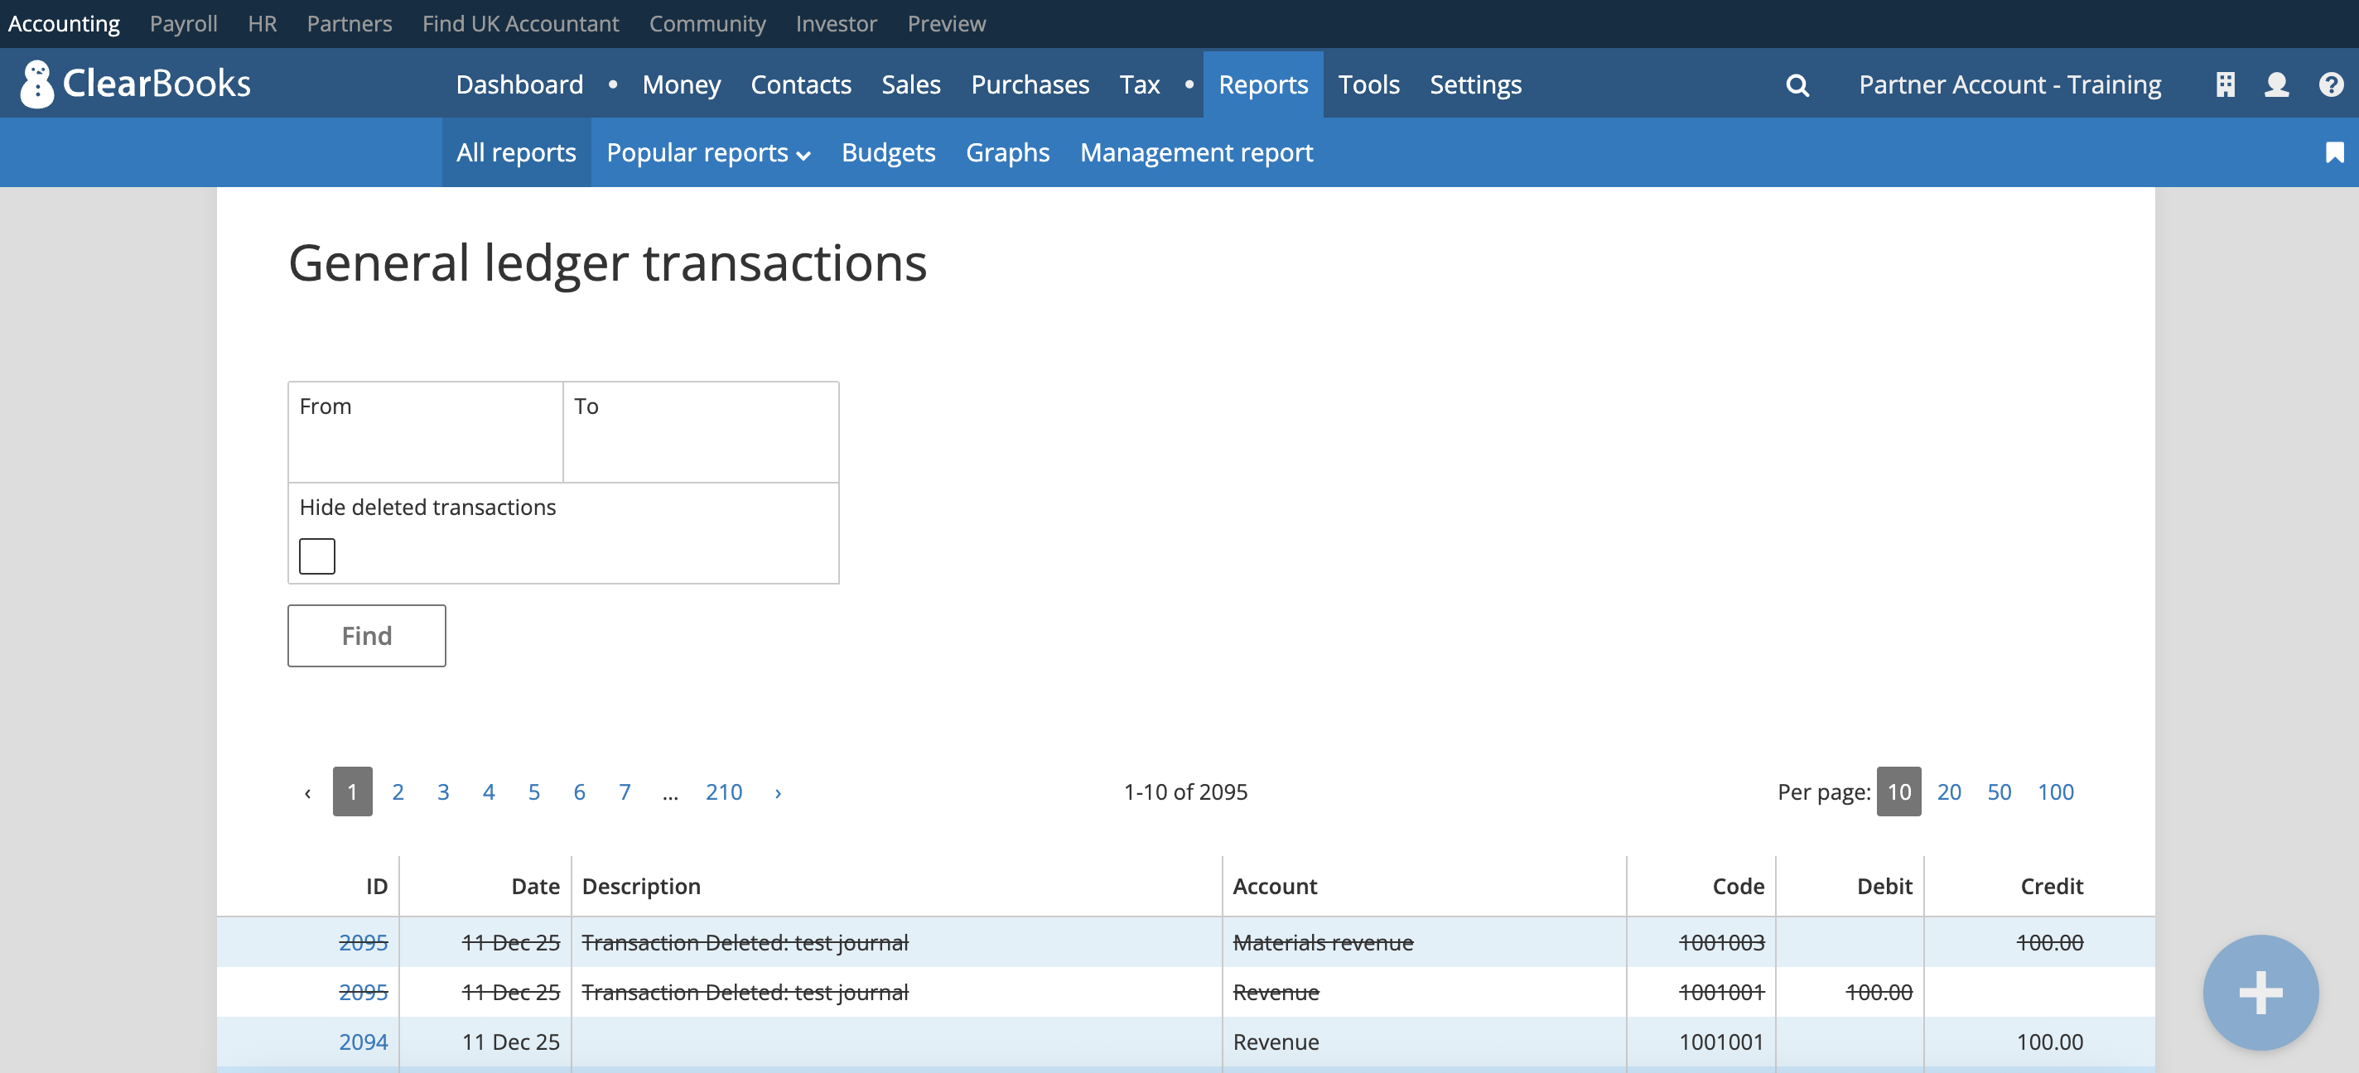Screen dimensions: 2359x1073
Task: Go to next page arrow
Action: click(778, 793)
